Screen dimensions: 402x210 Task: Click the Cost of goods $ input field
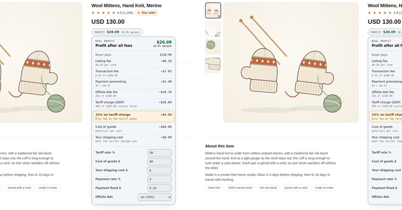click(x=159, y=162)
